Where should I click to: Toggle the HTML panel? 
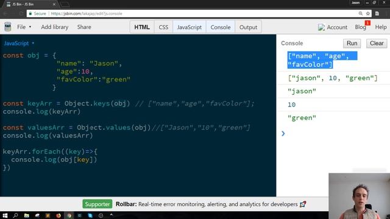[142, 27]
